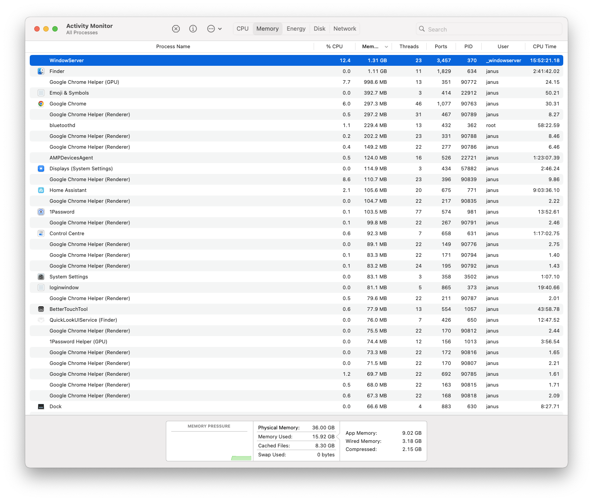Click Swap Used 0 bytes value
Viewport: 593px width, 501px height.
[326, 455]
